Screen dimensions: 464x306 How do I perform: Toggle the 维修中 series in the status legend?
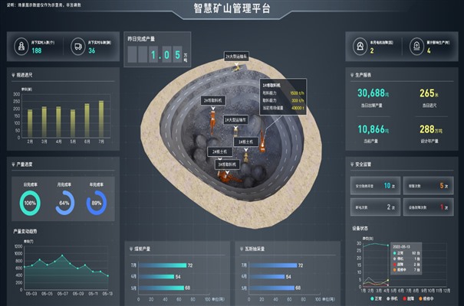(426, 298)
